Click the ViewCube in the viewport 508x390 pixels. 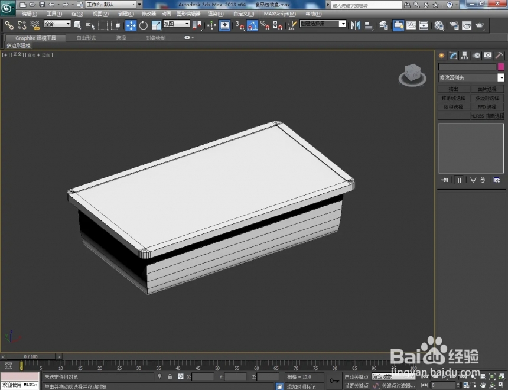coord(412,75)
